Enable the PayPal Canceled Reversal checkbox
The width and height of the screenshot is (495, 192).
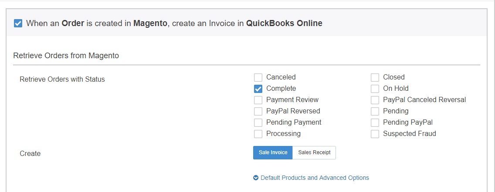click(375, 100)
